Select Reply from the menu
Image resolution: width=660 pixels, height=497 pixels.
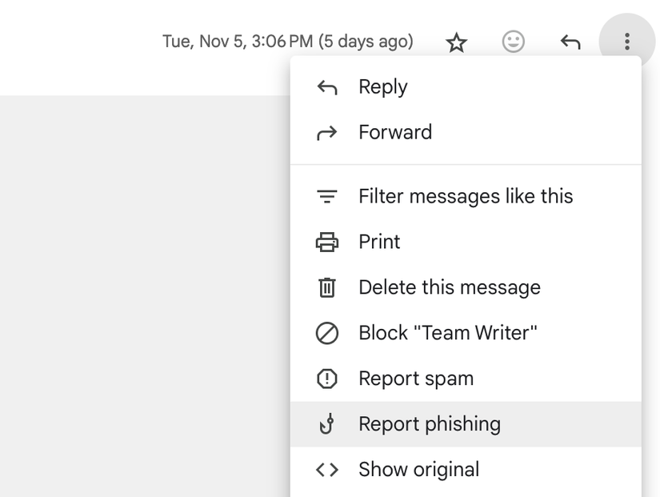coord(383,86)
